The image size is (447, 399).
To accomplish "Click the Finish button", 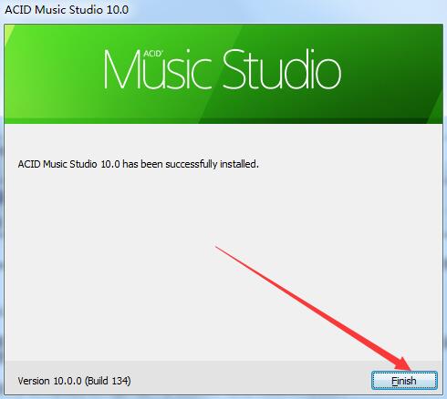I will pos(404,380).
